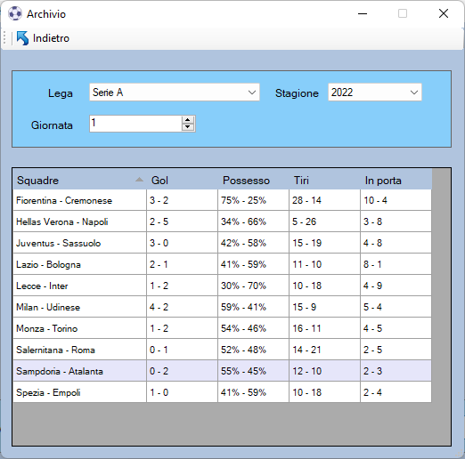465x459 pixels.
Task: Sort by the Gol column header
Action: click(x=182, y=181)
